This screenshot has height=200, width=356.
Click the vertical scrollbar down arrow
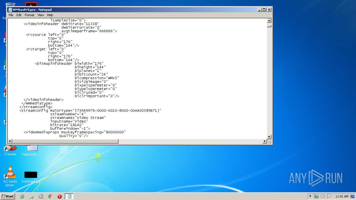(x=269, y=137)
